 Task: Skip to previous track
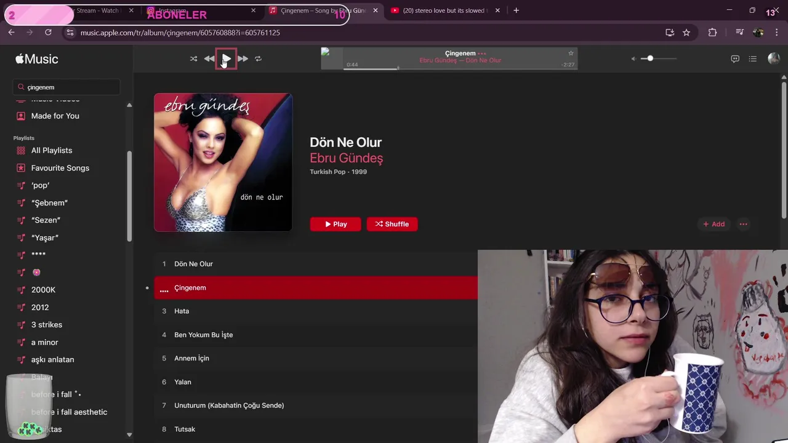point(209,59)
